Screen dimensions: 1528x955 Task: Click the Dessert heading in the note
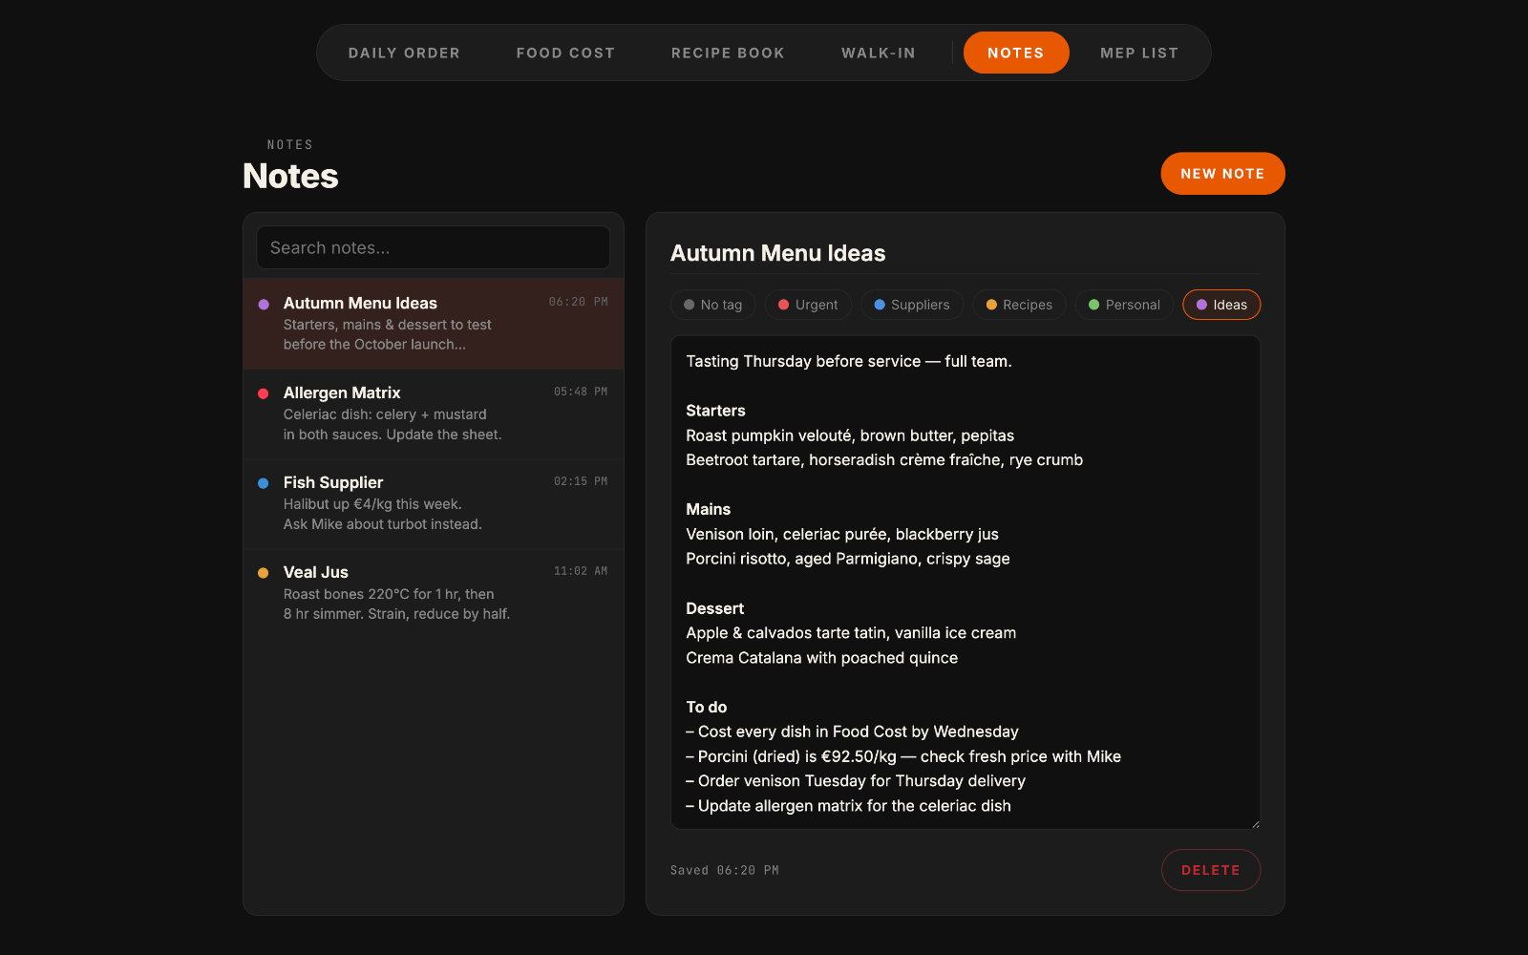click(x=714, y=608)
